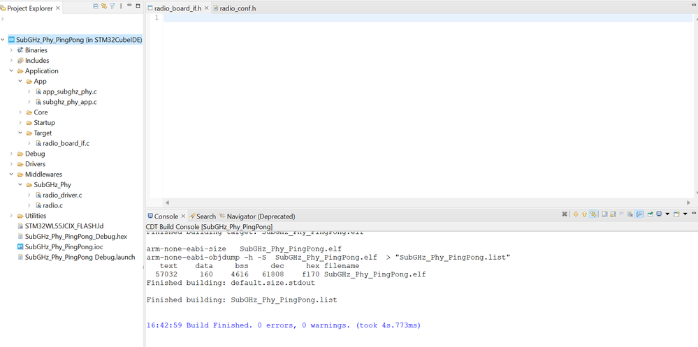Close the Console view tab
This screenshot has width=698, height=347.
coord(183,216)
